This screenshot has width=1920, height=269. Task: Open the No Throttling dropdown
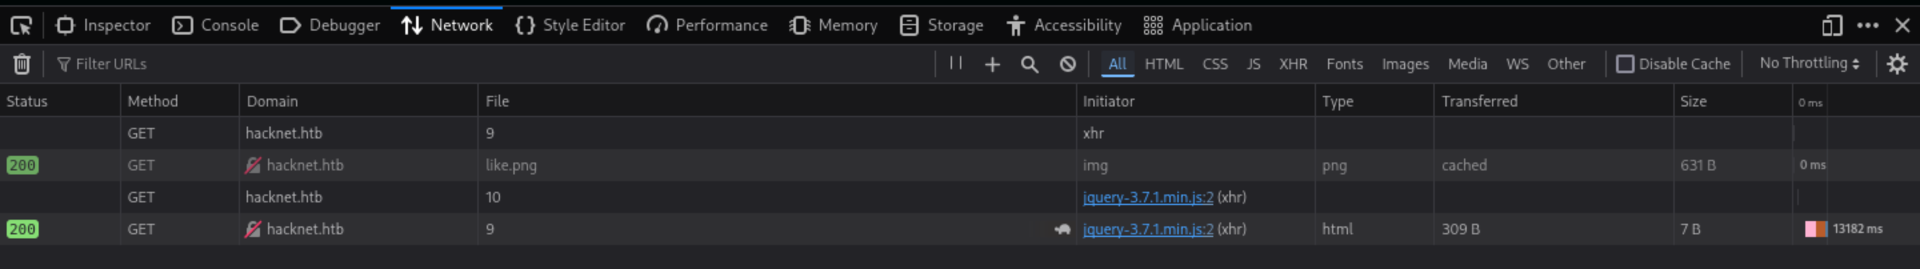(x=1809, y=63)
